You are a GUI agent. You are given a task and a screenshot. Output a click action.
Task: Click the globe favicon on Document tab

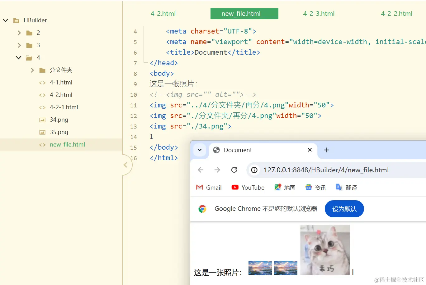pyautogui.click(x=216, y=150)
